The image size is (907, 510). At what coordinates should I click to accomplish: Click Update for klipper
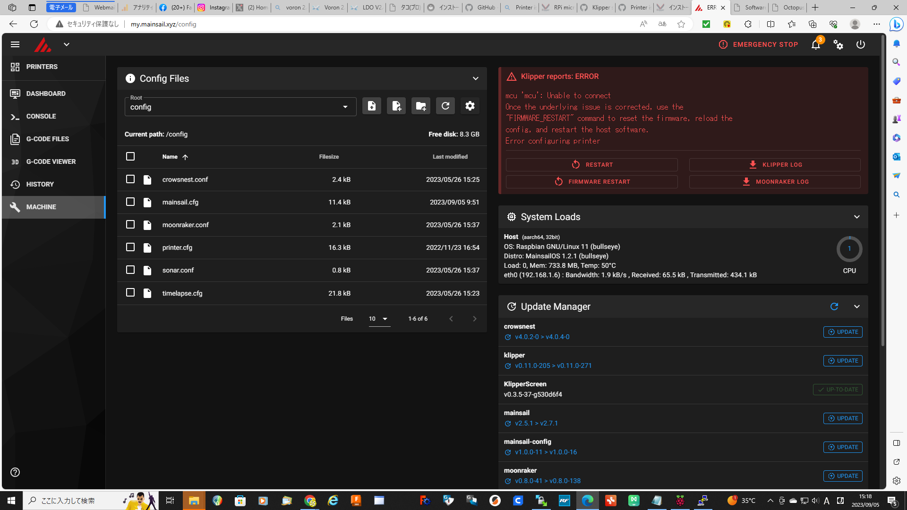pos(843,361)
